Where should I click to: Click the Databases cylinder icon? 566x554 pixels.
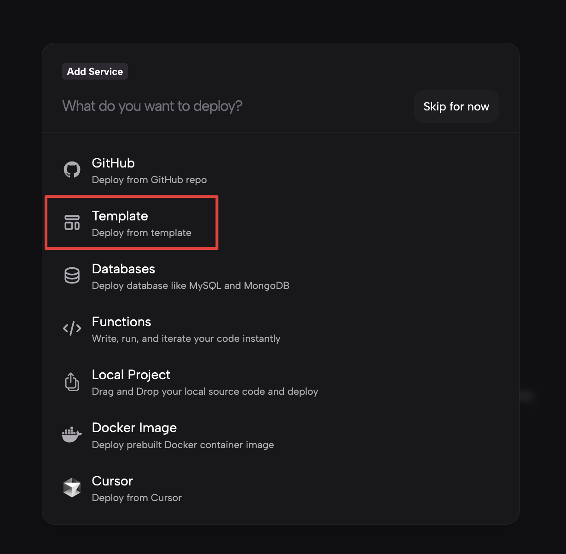72,276
